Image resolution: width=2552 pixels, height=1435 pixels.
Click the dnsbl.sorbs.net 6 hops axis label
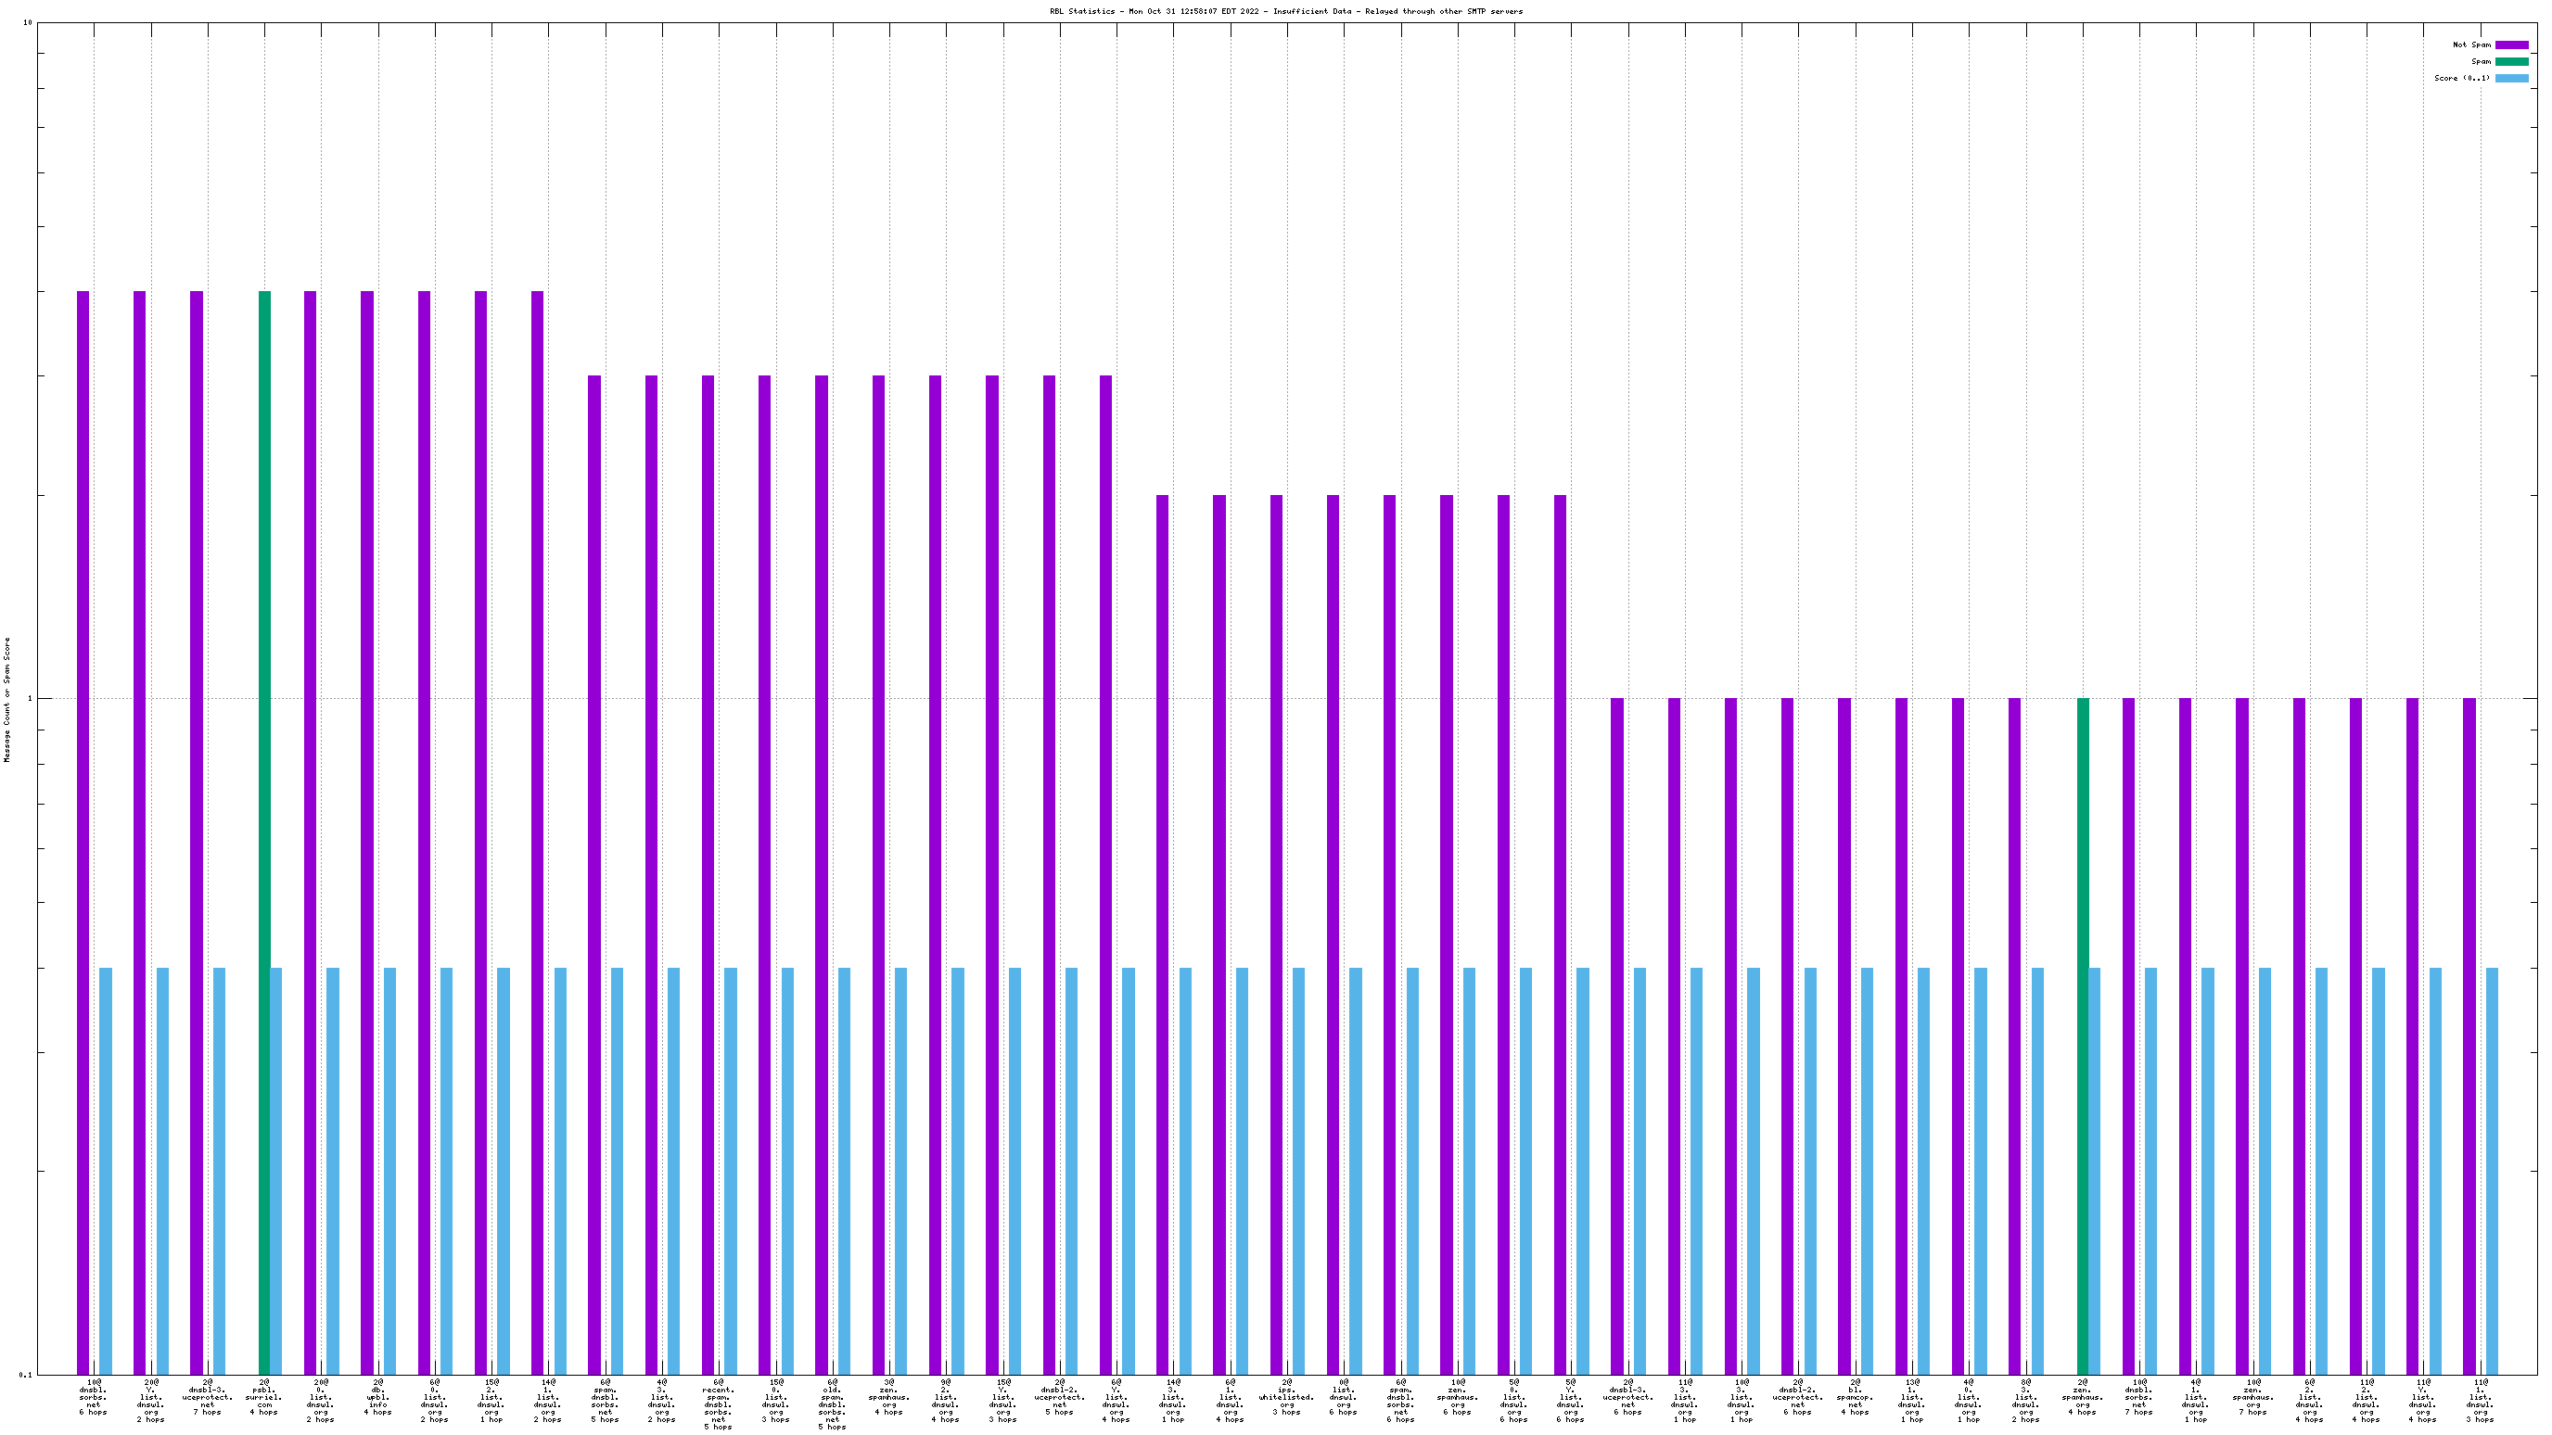93,1396
